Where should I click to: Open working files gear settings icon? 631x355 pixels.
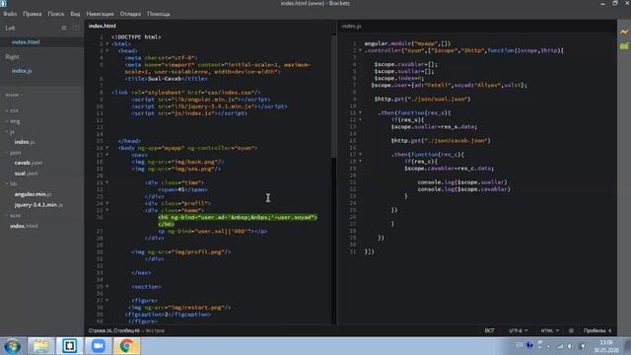pyautogui.click(x=64, y=28)
